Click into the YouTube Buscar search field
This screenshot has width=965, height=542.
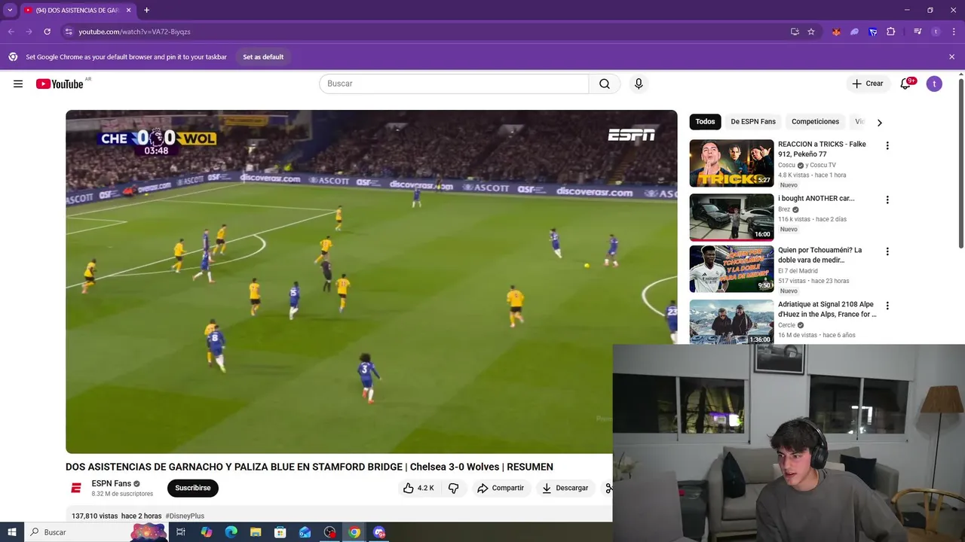pyautogui.click(x=454, y=84)
